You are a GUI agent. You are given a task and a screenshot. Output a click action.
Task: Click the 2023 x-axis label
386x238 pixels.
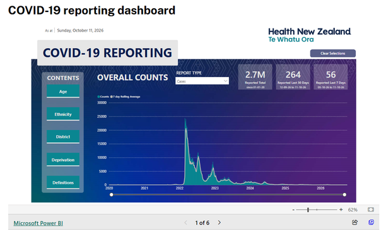point(214,188)
